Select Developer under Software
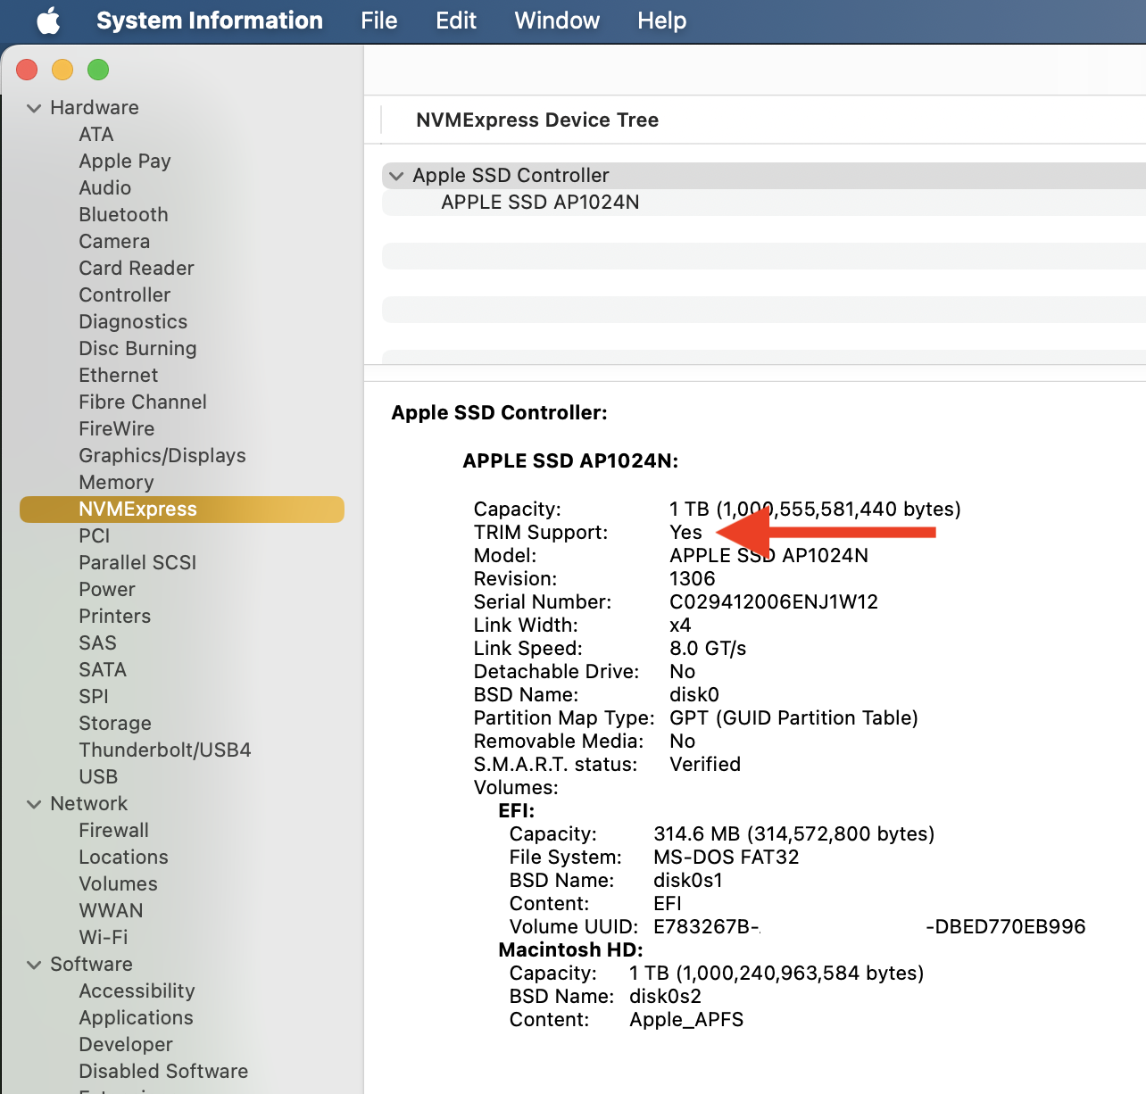The height and width of the screenshot is (1094, 1146). [126, 1045]
